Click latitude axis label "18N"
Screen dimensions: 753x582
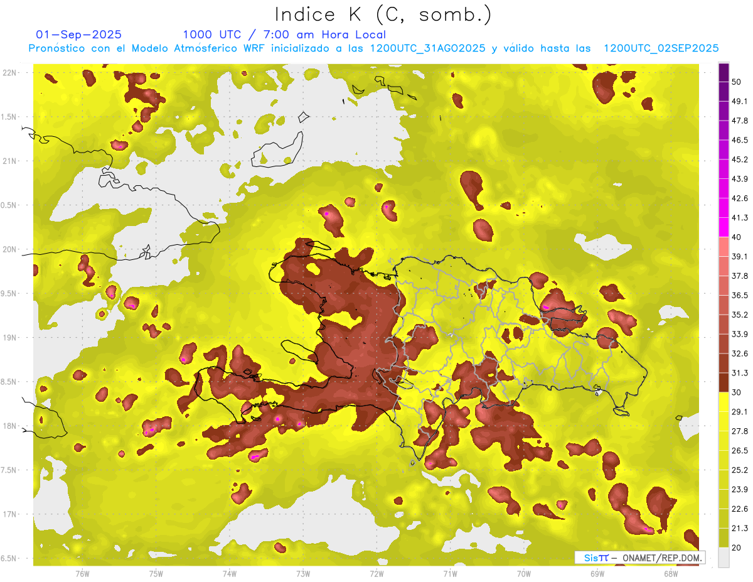point(9,426)
